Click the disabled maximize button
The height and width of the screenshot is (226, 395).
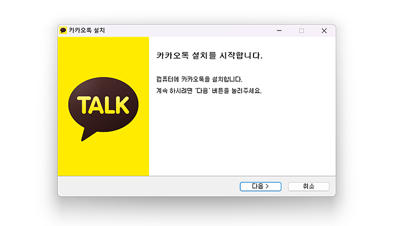302,31
